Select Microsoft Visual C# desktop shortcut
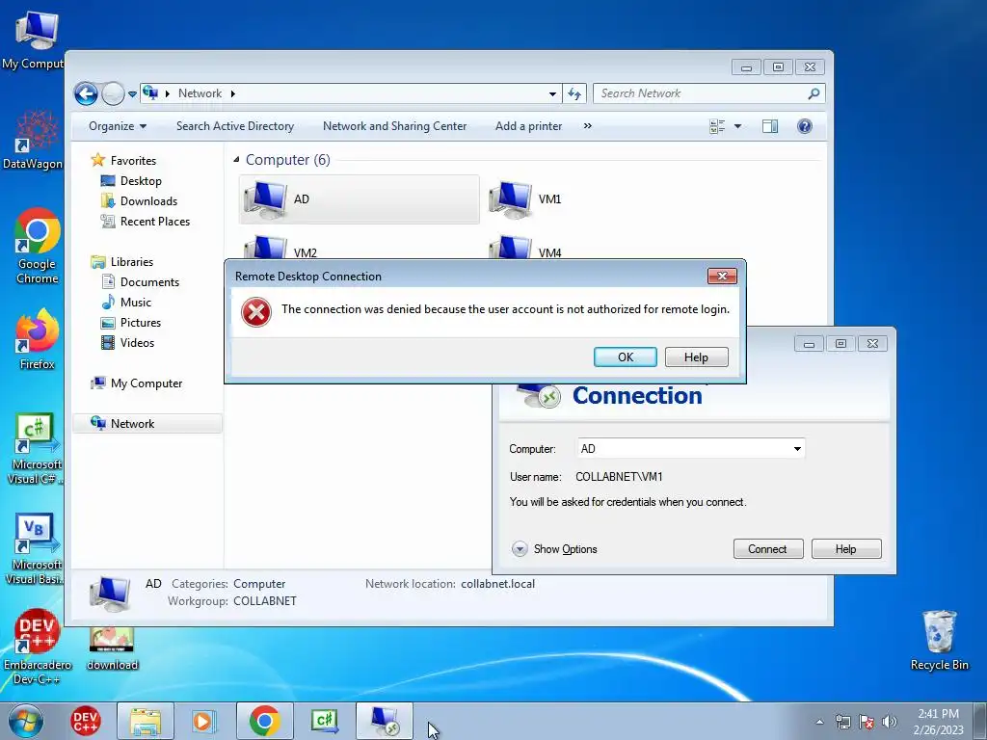 pos(36,449)
